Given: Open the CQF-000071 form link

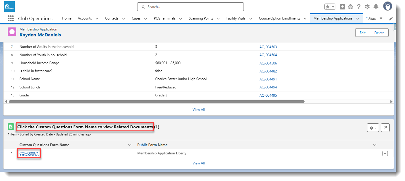Looking at the screenshot, I should coord(29,153).
